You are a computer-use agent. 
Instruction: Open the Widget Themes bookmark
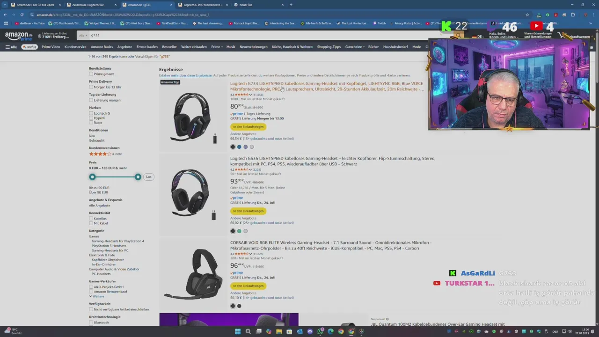[100, 23]
